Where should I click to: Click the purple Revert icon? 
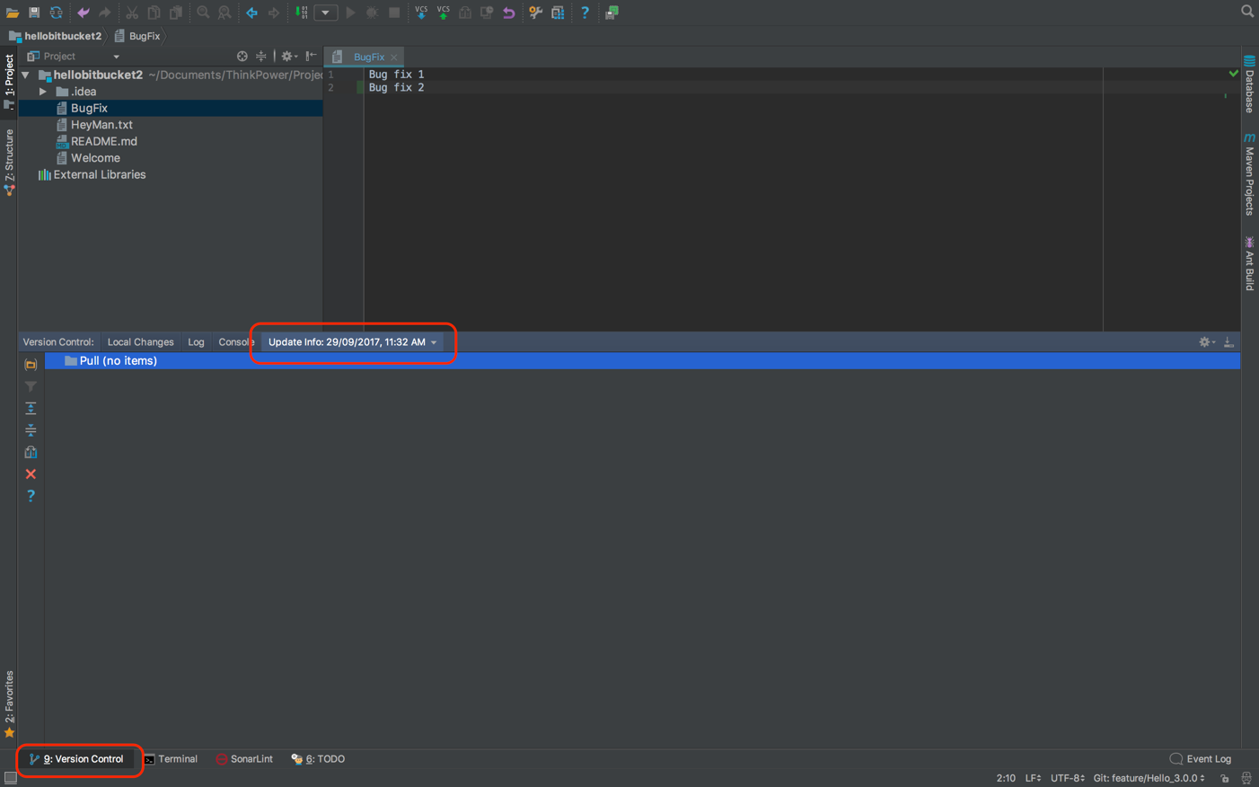point(508,13)
